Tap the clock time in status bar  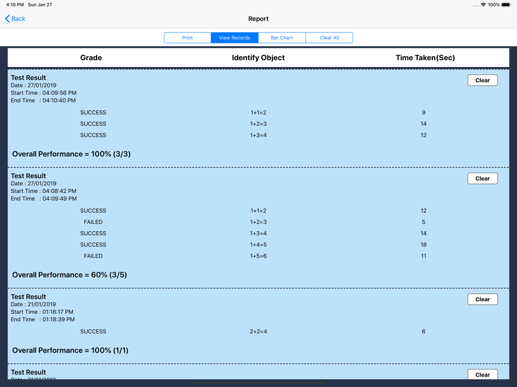14,5
